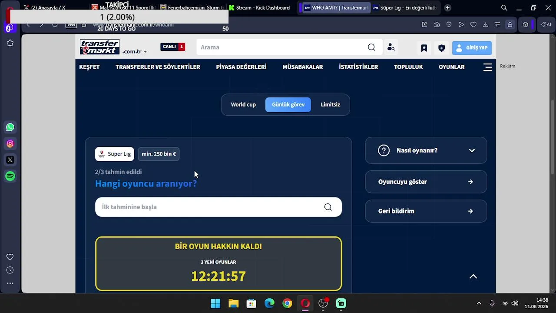Screen dimensions: 556x313
Task: Open the site bookmark watchlist icon
Action: click(424, 48)
